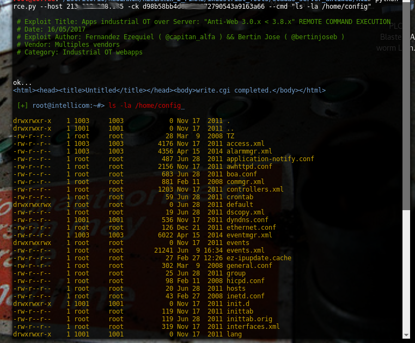This screenshot has width=415, height=343.
Task: Click the TZ file name
Action: (x=230, y=136)
